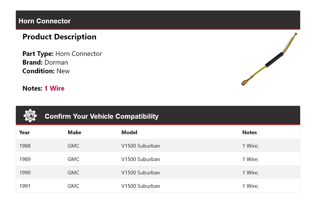Select the 1991 year row cell
The width and height of the screenshot is (316, 203).
click(25, 186)
